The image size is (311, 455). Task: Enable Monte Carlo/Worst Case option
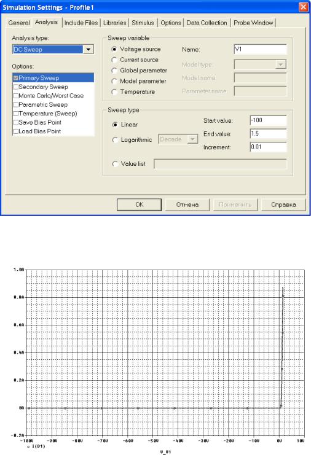[x=16, y=96]
